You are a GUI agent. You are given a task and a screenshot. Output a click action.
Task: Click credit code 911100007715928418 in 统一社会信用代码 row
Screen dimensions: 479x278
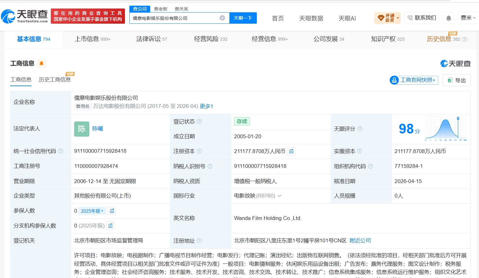(100, 151)
